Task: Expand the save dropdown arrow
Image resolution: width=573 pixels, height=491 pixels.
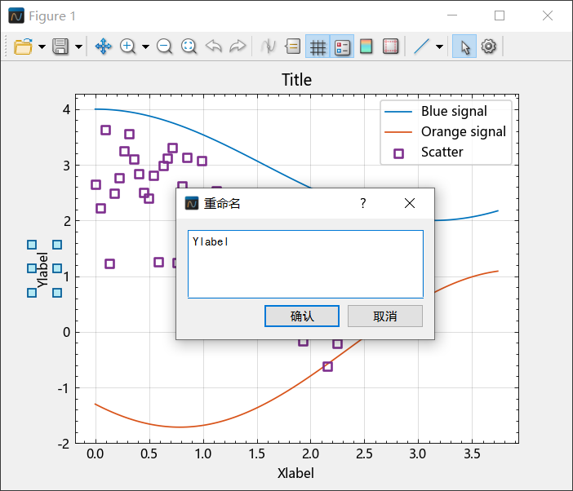Action: (x=78, y=46)
